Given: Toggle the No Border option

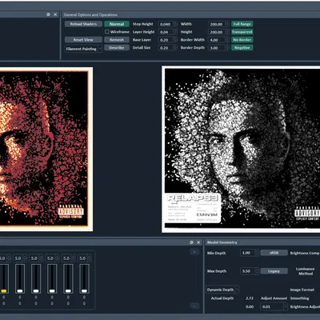Looking at the screenshot, I should point(242,40).
